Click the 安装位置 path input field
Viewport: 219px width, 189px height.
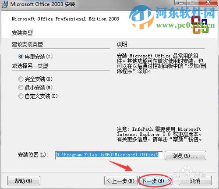pos(109,155)
